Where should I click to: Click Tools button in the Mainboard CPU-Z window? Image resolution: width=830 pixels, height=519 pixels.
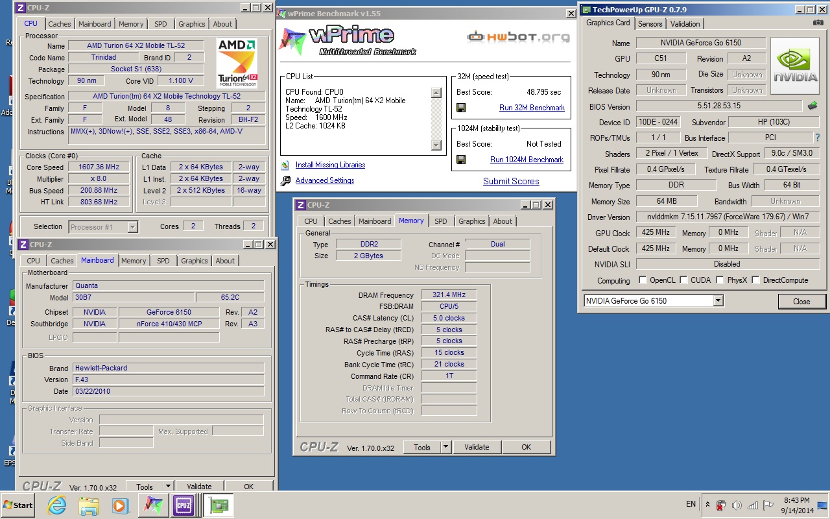[145, 487]
